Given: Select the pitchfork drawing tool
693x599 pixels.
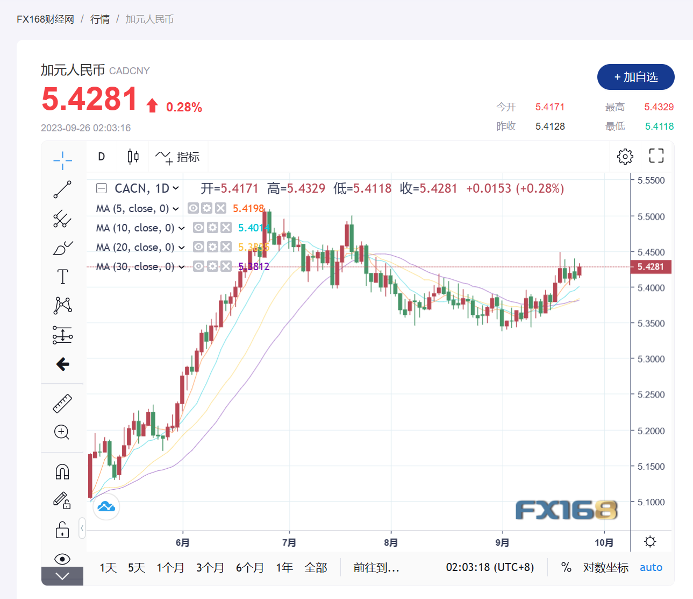Looking at the screenshot, I should pyautogui.click(x=62, y=219).
